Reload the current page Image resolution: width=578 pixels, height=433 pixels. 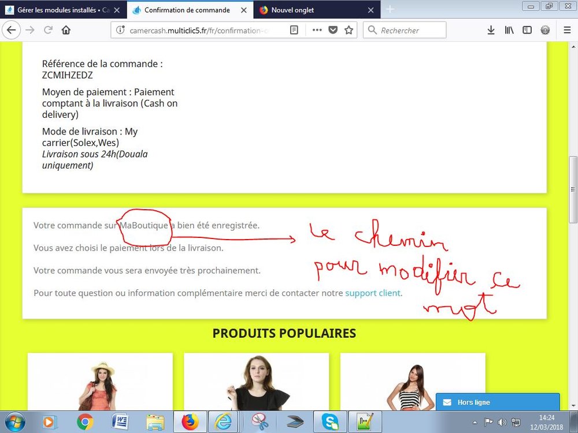tap(49, 29)
